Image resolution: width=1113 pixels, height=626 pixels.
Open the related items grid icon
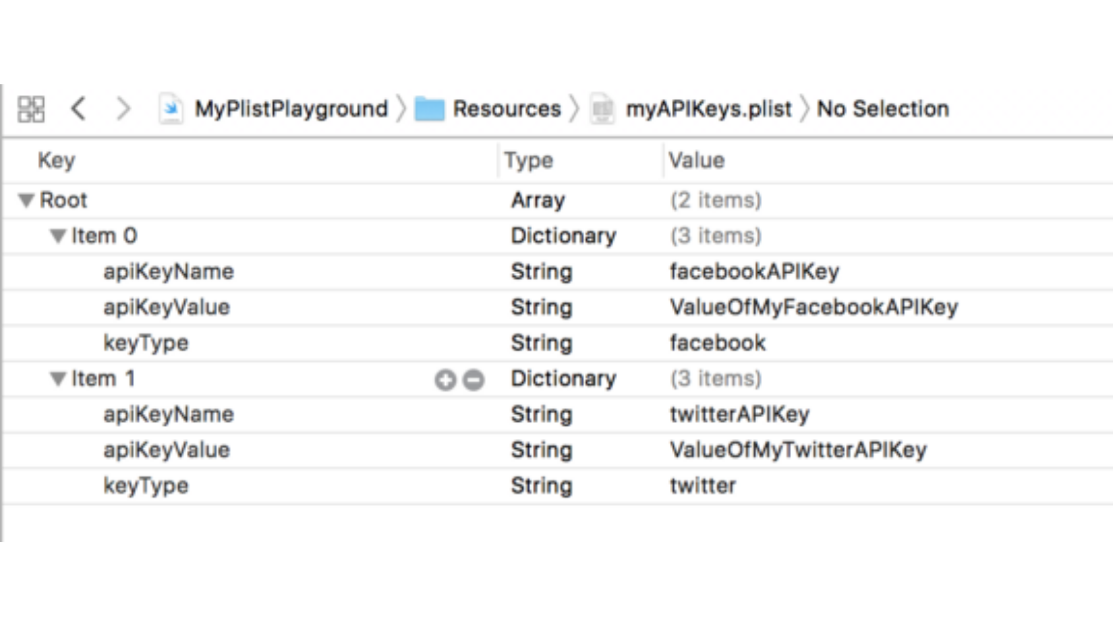[x=31, y=109]
